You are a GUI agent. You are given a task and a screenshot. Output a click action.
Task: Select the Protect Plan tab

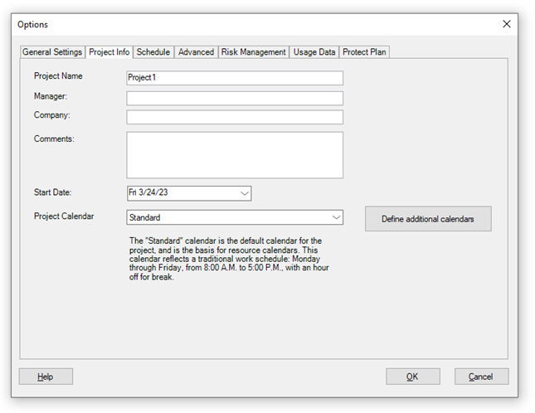[x=365, y=52]
